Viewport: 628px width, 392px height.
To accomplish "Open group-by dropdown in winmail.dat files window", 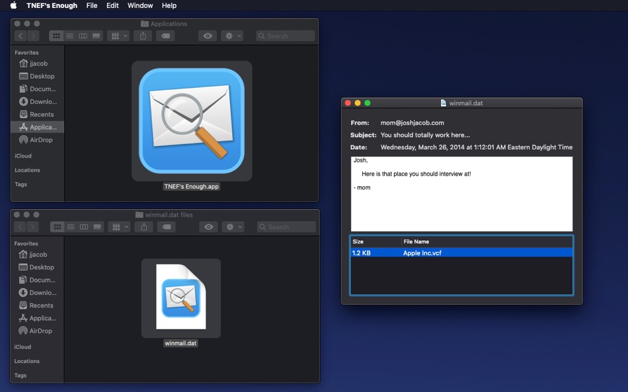I will [x=120, y=227].
